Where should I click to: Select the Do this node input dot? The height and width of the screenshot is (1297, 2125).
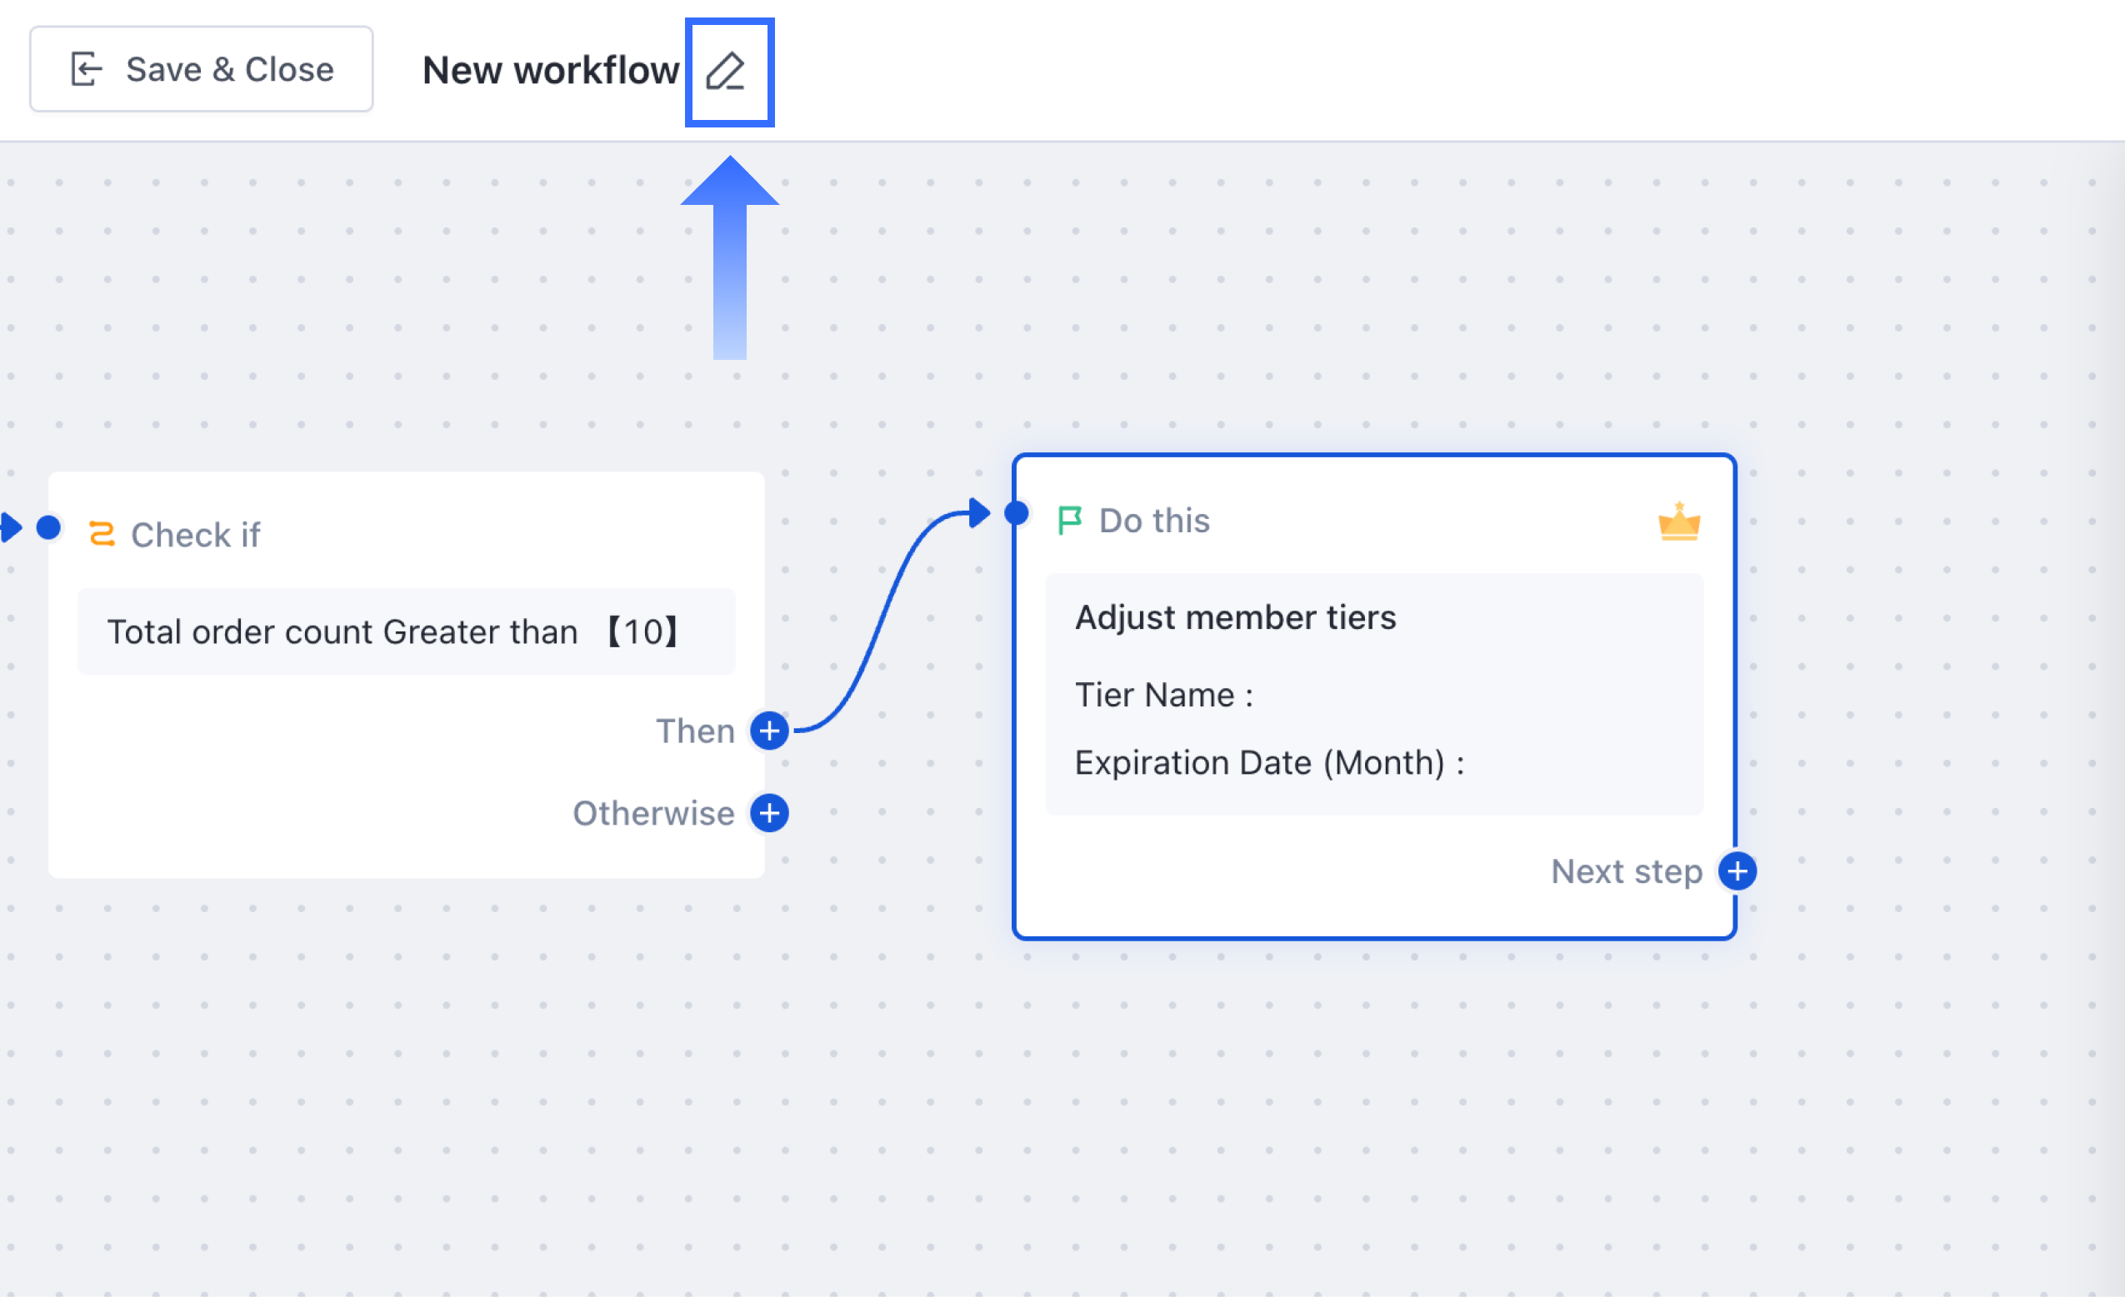tap(1017, 514)
